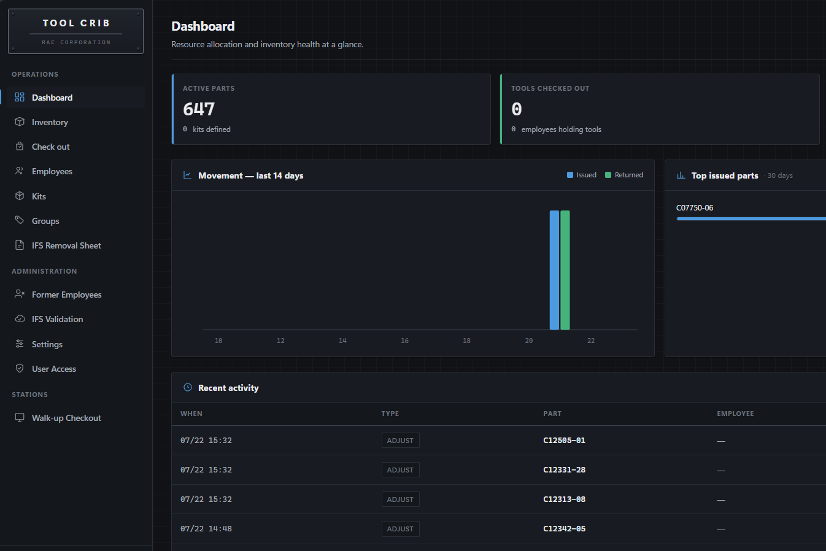Viewport: 826px width, 551px height.
Task: Open part C12331-28 in Recent activity
Action: tap(564, 470)
